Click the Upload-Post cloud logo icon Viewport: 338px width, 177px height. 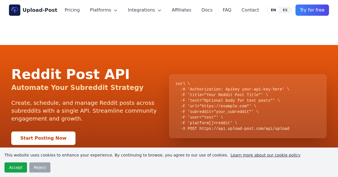pos(14,10)
